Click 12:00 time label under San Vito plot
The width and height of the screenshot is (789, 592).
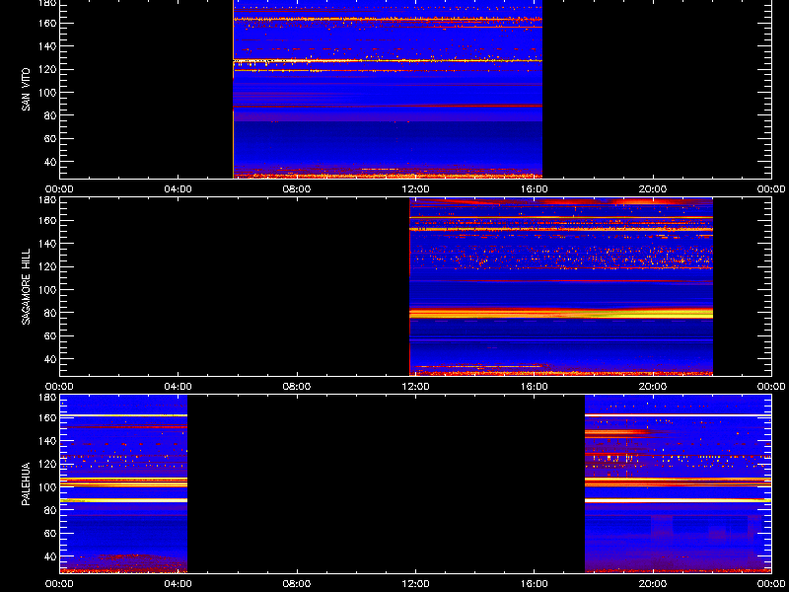point(415,189)
